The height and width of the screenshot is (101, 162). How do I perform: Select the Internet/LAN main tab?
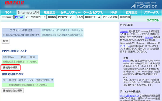click(28, 12)
